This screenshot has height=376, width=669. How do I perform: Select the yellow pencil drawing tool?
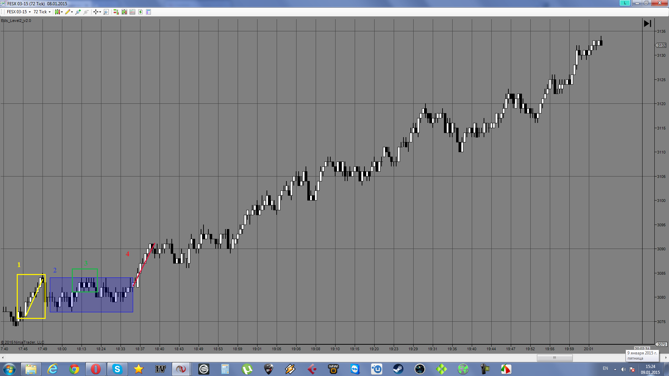pos(68,12)
